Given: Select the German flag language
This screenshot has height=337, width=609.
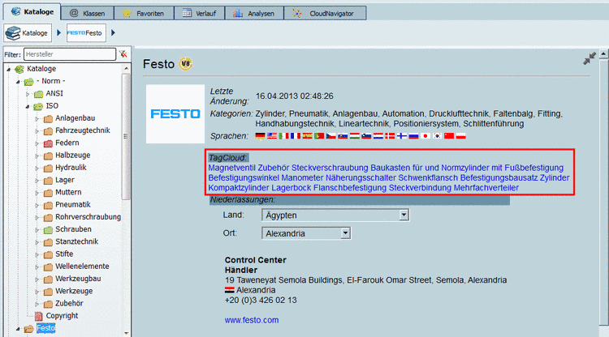Looking at the screenshot, I should click(x=260, y=136).
